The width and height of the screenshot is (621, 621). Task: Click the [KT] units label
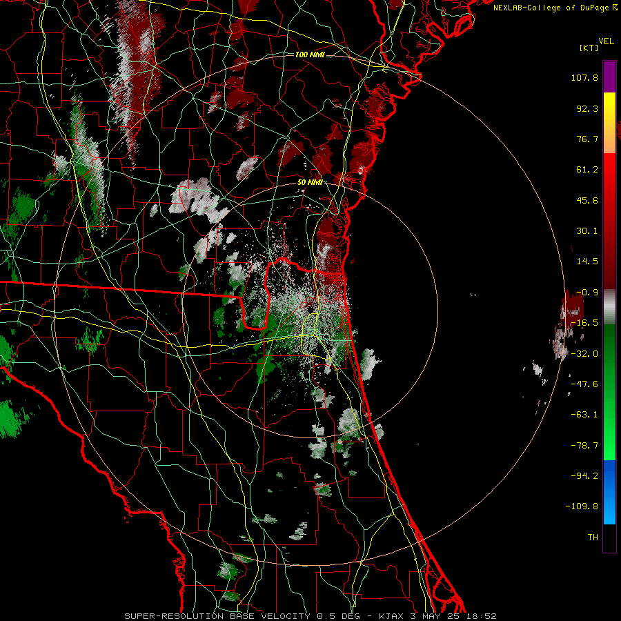coord(589,48)
